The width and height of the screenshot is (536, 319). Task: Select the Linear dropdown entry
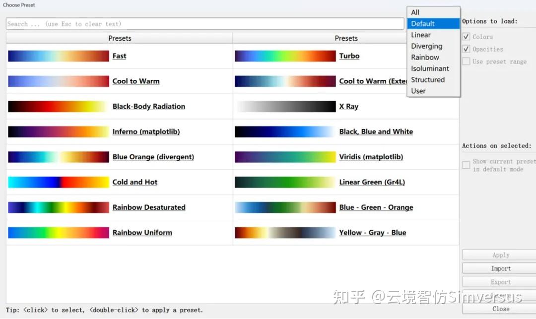[x=421, y=35]
